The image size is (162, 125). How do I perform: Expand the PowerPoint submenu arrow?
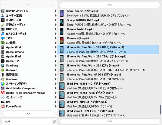coord(56,106)
